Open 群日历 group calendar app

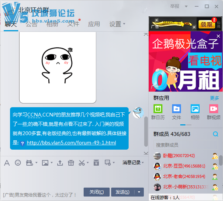(x=158, y=109)
